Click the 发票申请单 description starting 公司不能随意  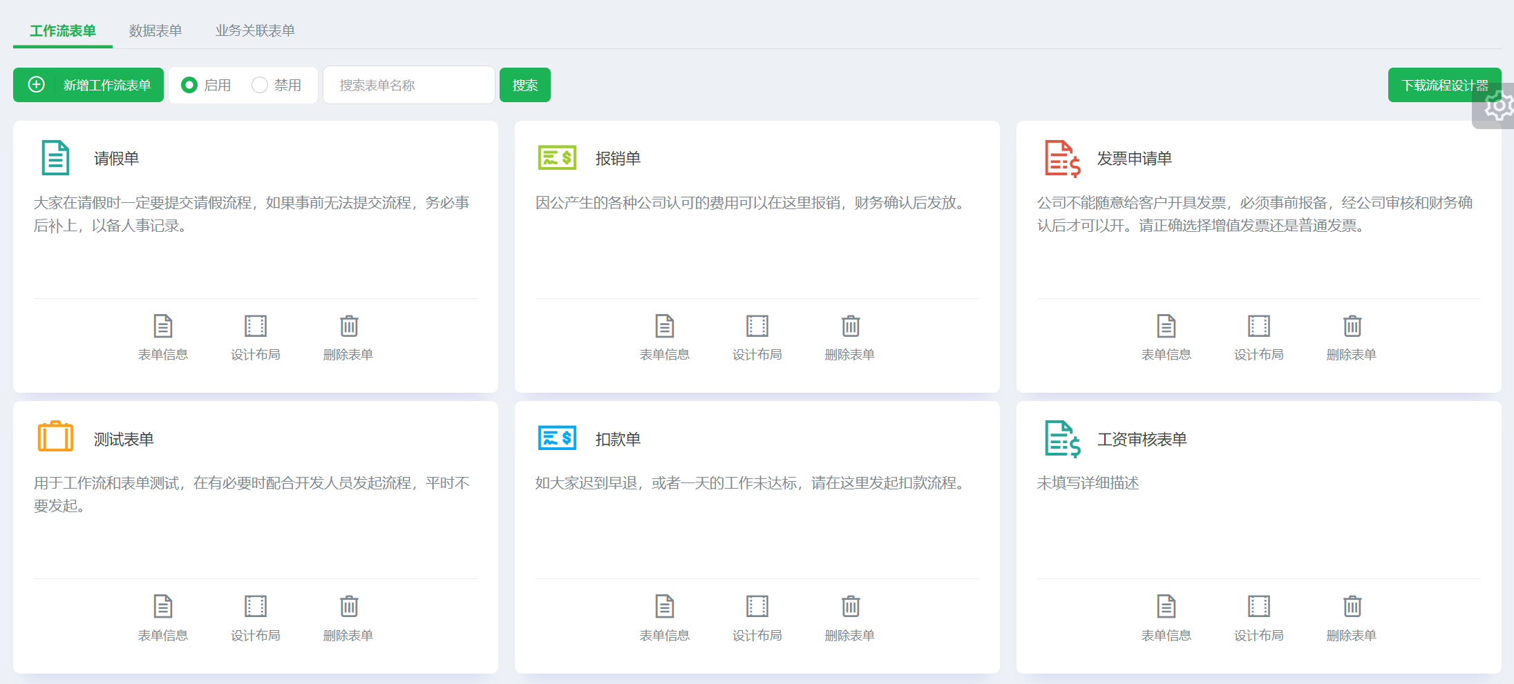pyautogui.click(x=1255, y=214)
